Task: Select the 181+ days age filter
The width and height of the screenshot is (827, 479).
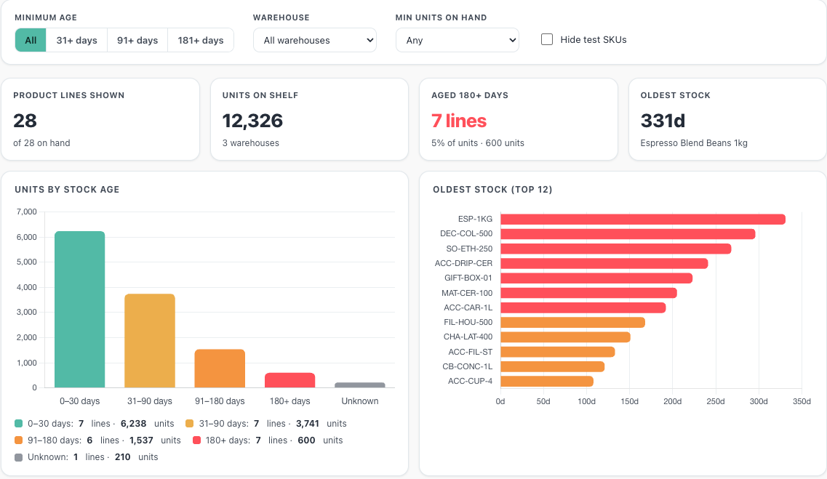Action: click(201, 40)
